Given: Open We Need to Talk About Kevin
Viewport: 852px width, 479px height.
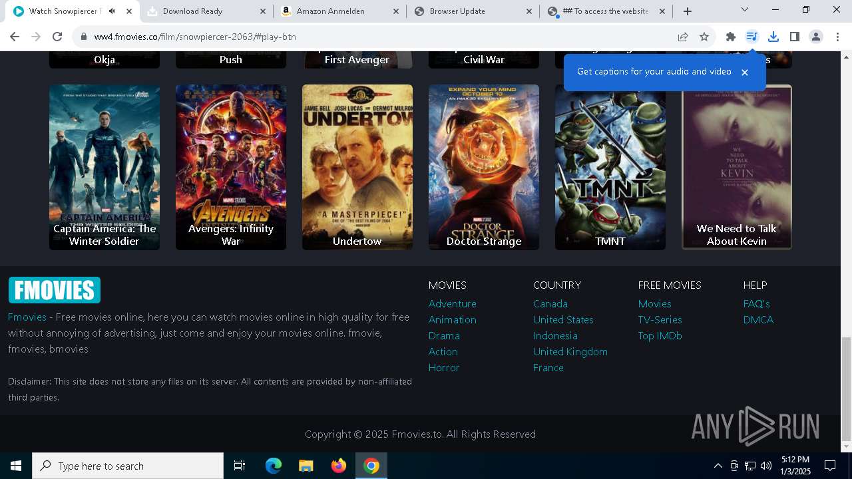Looking at the screenshot, I should pyautogui.click(x=737, y=167).
